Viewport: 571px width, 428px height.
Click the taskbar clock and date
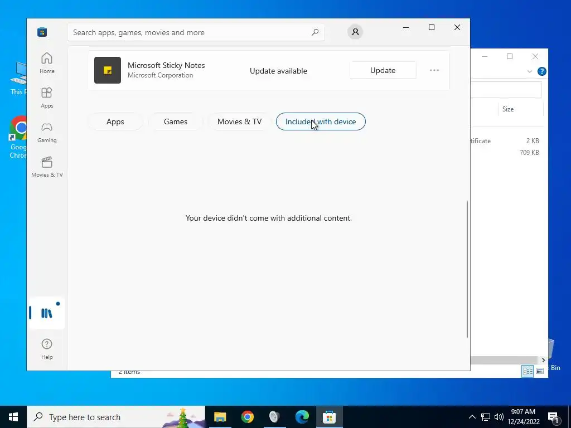(x=523, y=417)
